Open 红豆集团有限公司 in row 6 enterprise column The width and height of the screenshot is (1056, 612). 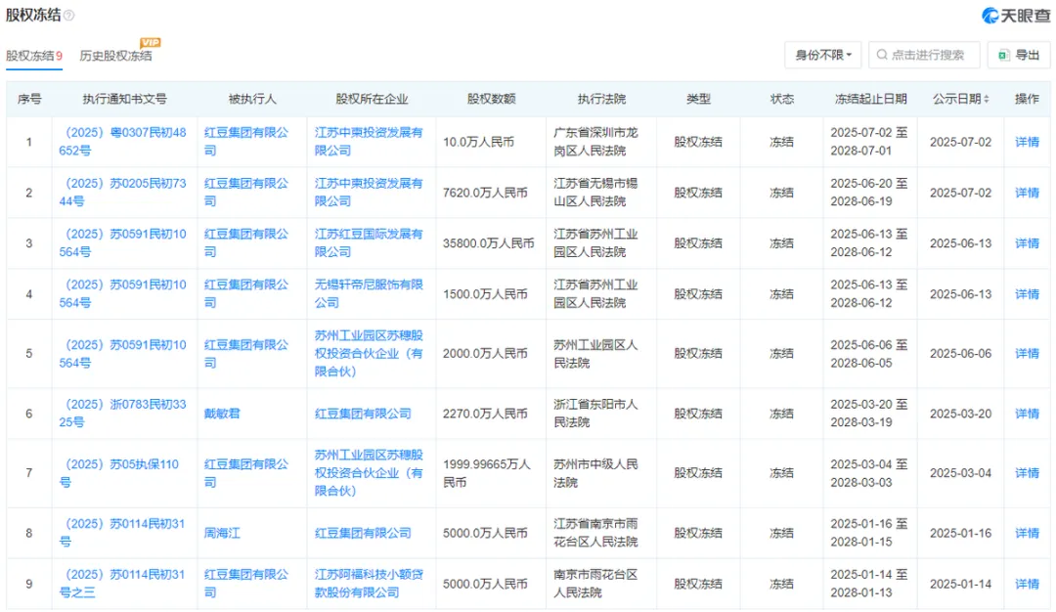pyautogui.click(x=363, y=414)
